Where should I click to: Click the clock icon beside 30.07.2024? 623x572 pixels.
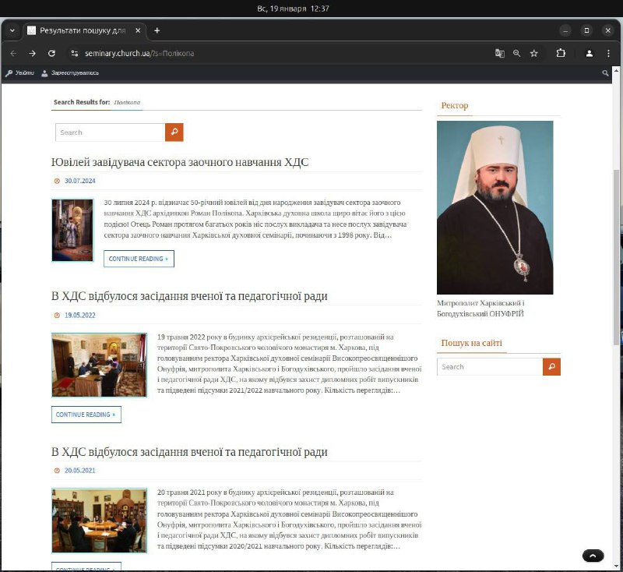pyautogui.click(x=57, y=181)
